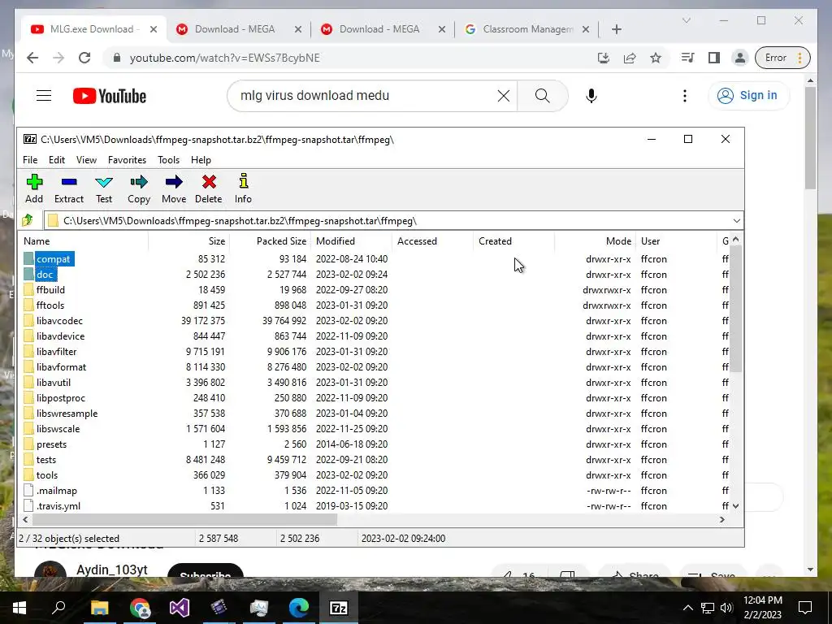
Task: Close the MLG.exe Download tab
Action: (x=154, y=30)
